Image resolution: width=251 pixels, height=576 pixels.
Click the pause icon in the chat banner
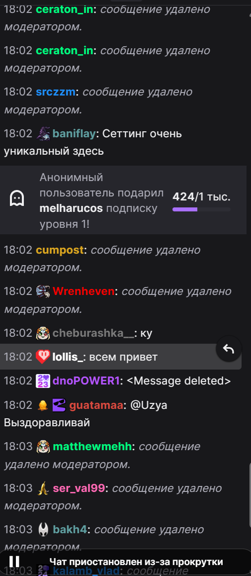click(x=14, y=561)
